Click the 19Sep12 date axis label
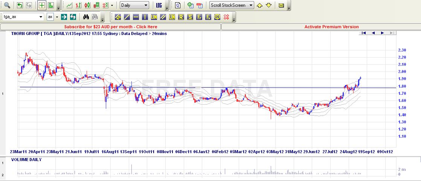421x181 pixels. (x=367, y=152)
